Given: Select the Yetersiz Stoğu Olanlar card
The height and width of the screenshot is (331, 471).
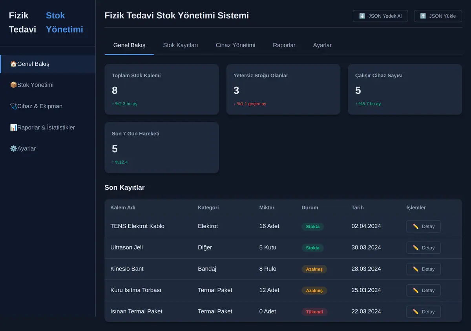Looking at the screenshot, I should click(283, 89).
